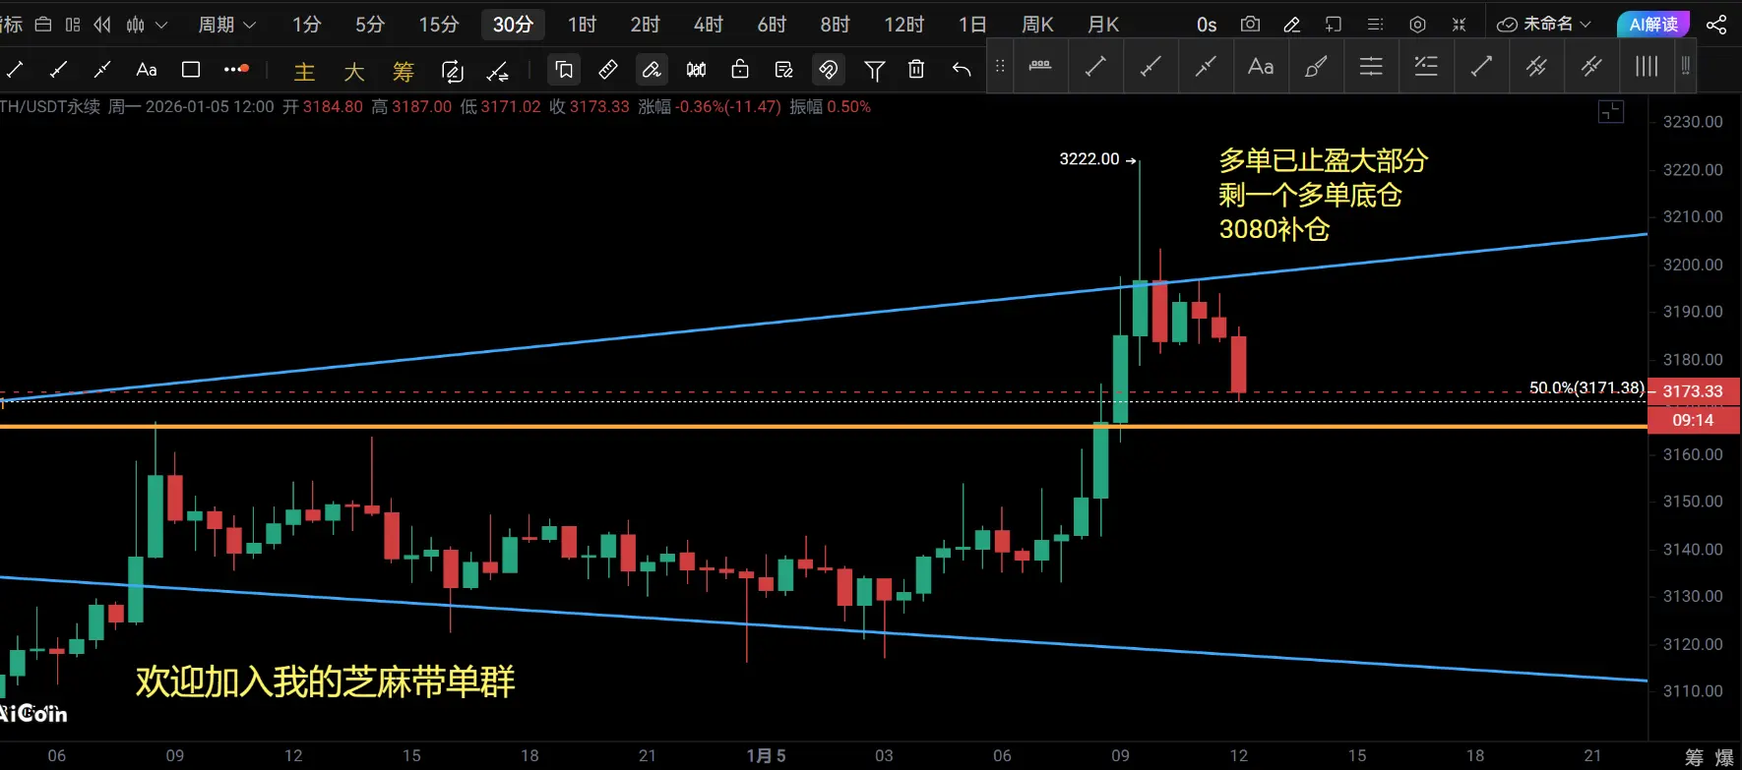Toggle the 大 large-order indicator

[x=354, y=71]
